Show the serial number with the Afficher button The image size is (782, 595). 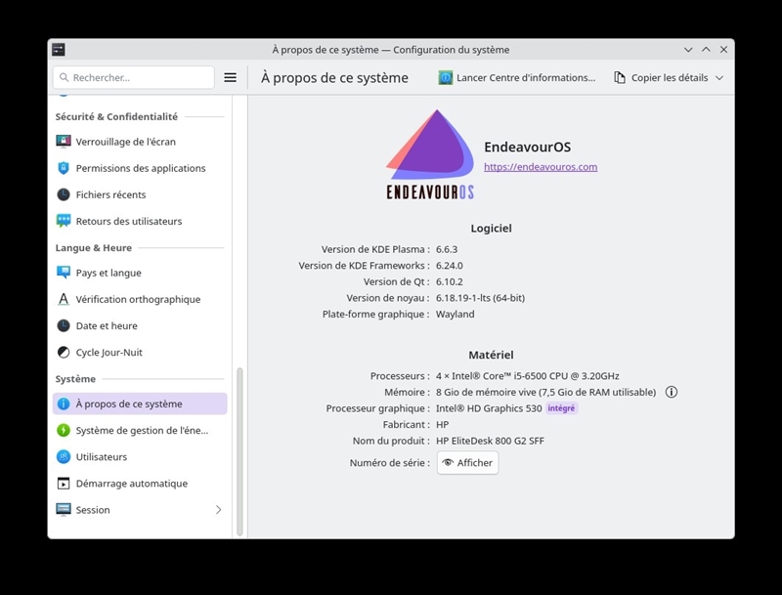pos(467,462)
